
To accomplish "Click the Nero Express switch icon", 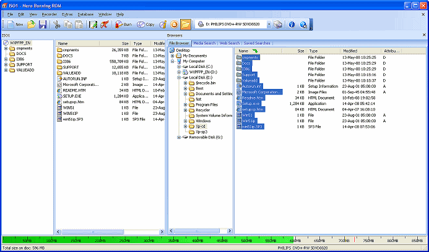I will pos(104,25).
